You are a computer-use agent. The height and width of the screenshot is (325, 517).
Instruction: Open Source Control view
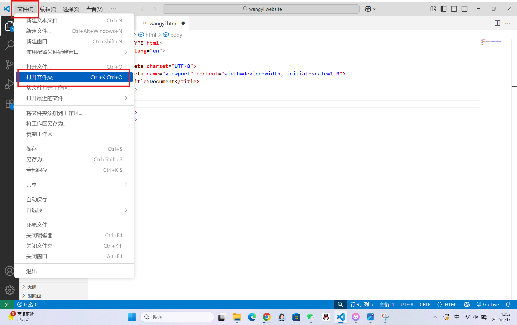[x=9, y=65]
